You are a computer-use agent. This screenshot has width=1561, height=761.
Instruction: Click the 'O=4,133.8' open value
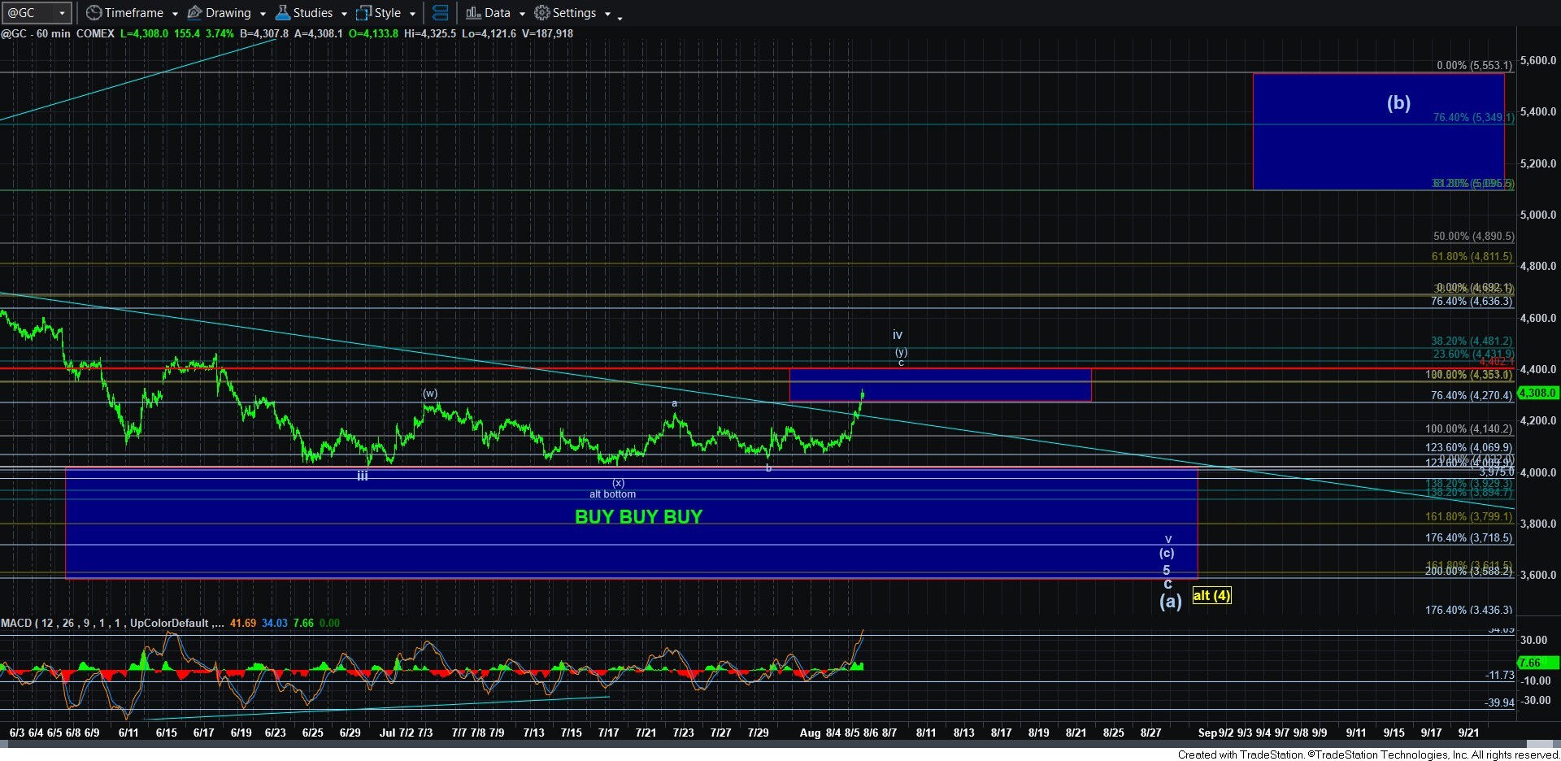(372, 33)
